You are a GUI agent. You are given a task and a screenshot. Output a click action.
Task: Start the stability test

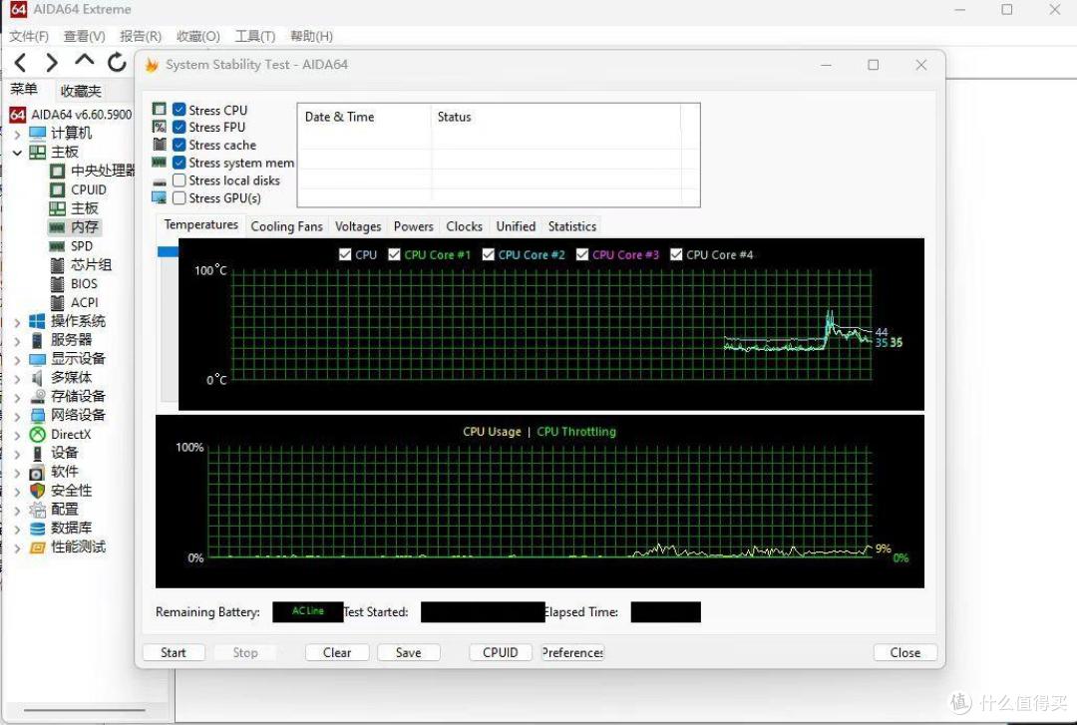click(174, 652)
